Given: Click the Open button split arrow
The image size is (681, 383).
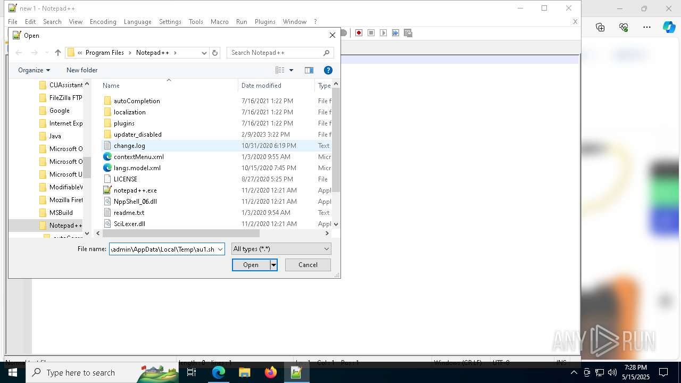Looking at the screenshot, I should [273, 265].
